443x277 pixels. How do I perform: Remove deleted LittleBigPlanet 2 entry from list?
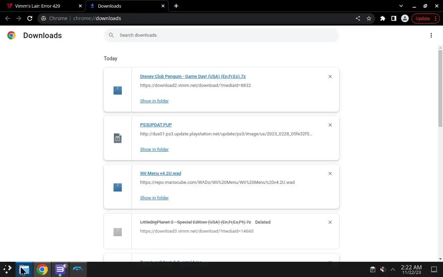pos(330,222)
